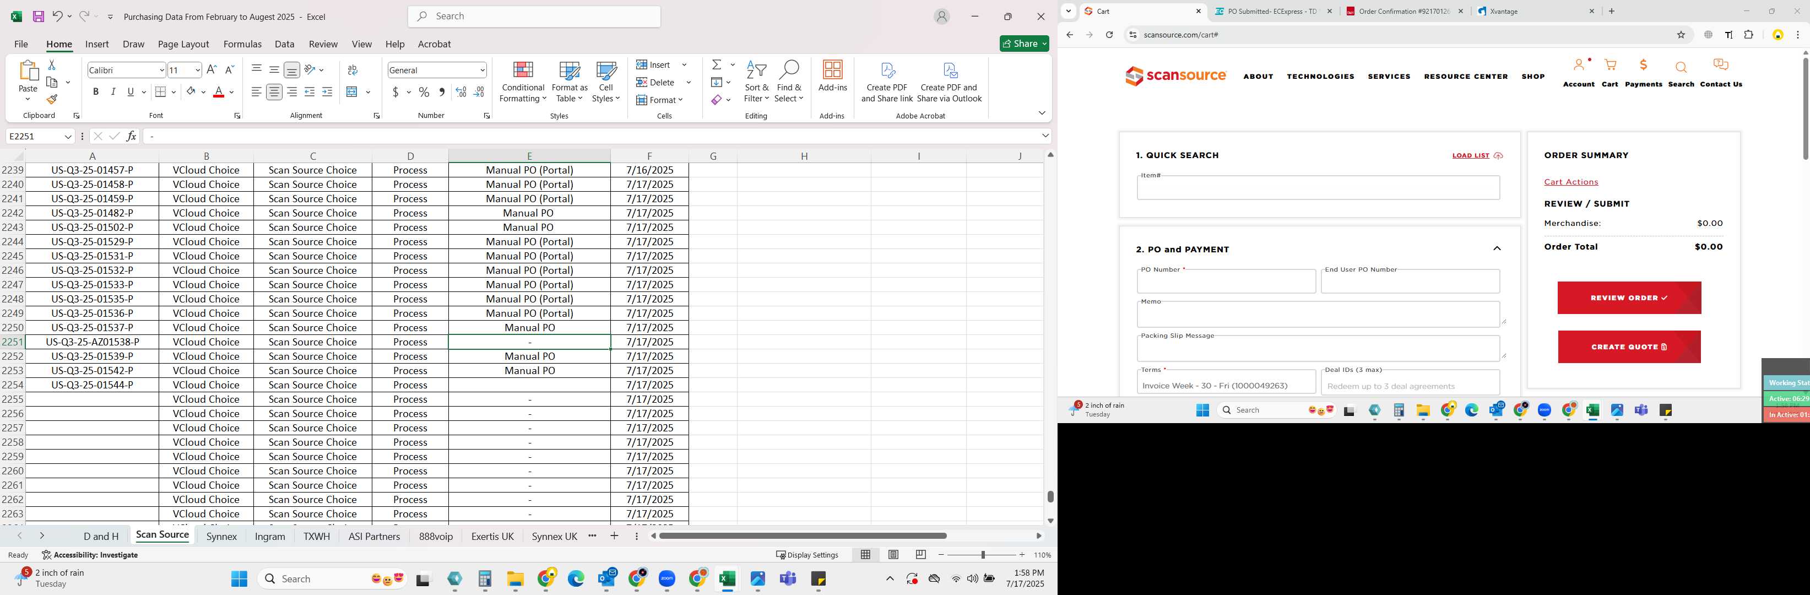The height and width of the screenshot is (595, 1810).
Task: Click Decrease Indent icon
Action: (x=309, y=92)
